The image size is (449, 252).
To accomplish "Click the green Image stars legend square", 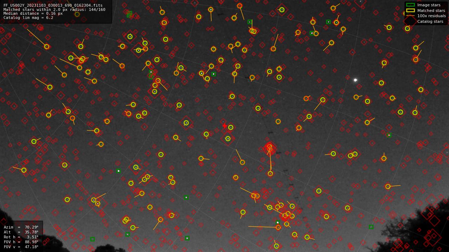I will pos(410,5).
